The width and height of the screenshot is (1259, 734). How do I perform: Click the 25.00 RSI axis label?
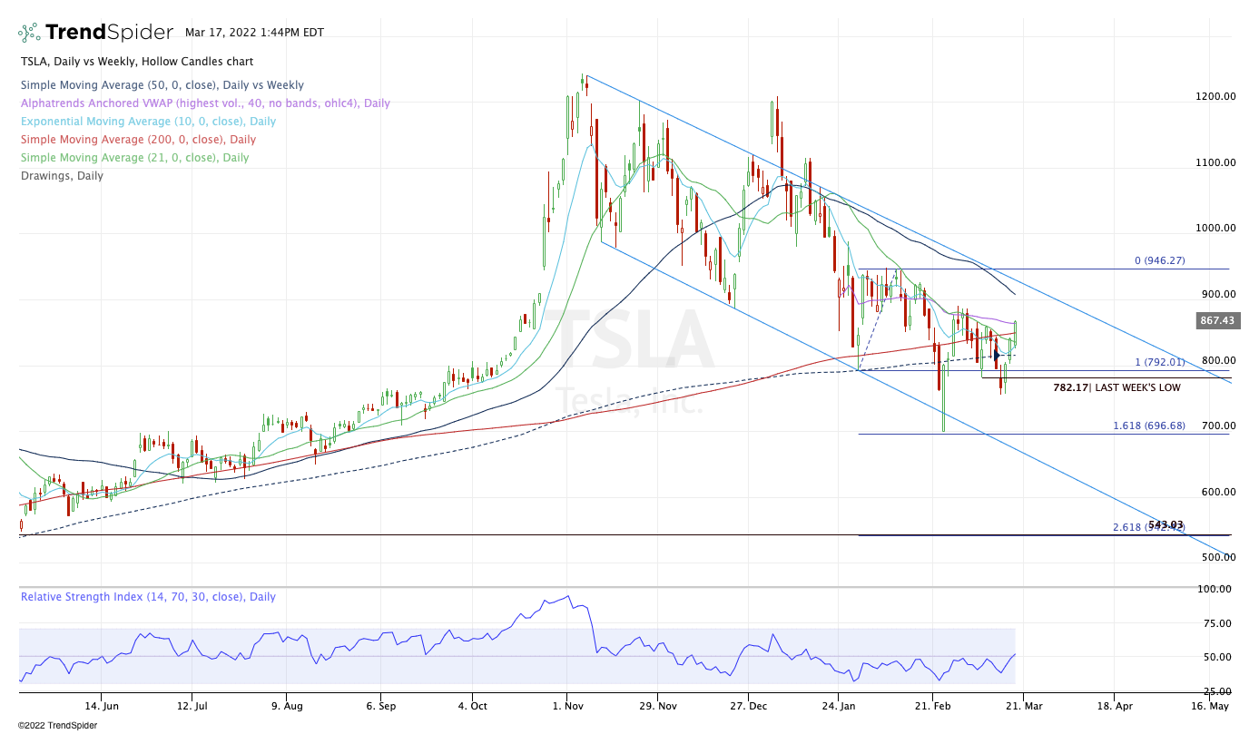tap(1218, 692)
